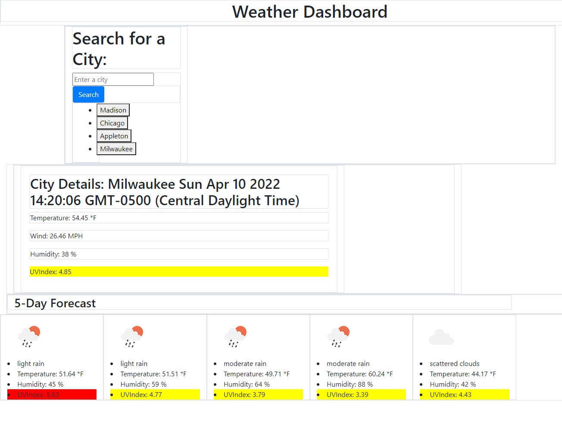The image size is (562, 425).
Task: Click the red UVIndex 5.63 highlight
Action: [52, 394]
